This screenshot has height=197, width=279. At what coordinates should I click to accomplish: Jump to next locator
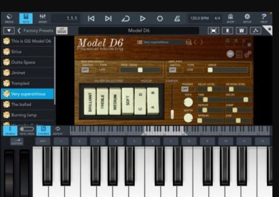point(108,18)
